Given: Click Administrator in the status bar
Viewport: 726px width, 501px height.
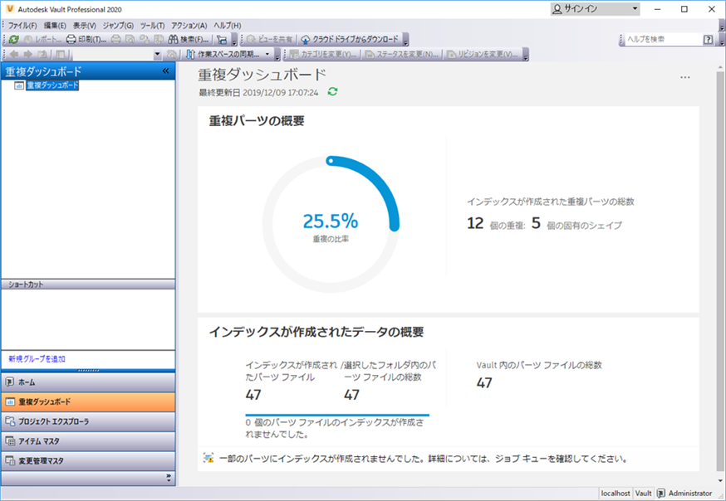Looking at the screenshot, I should [690, 494].
